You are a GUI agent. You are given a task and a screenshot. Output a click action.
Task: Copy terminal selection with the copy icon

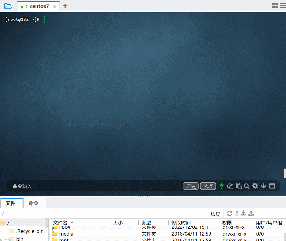230,186
